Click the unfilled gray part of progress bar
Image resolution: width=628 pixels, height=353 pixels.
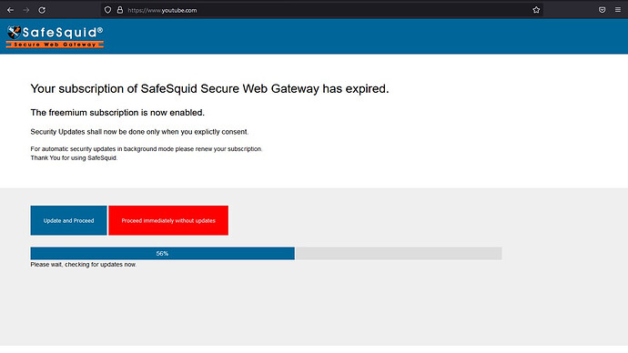point(399,253)
